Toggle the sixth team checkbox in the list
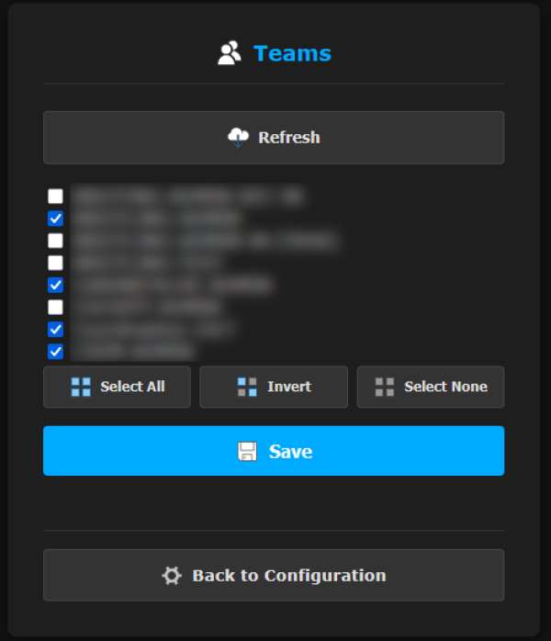551x641 pixels. [x=56, y=307]
